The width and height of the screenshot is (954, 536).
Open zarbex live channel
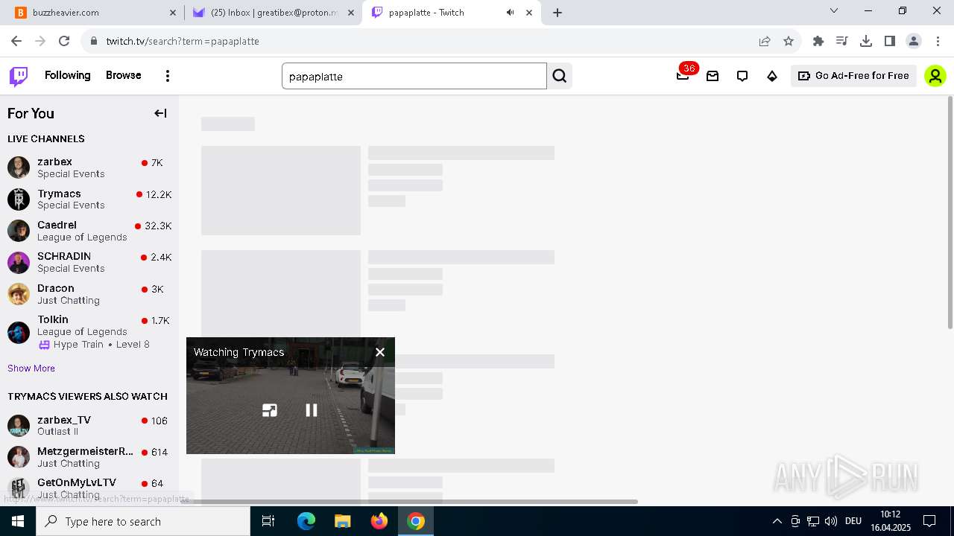[89, 167]
